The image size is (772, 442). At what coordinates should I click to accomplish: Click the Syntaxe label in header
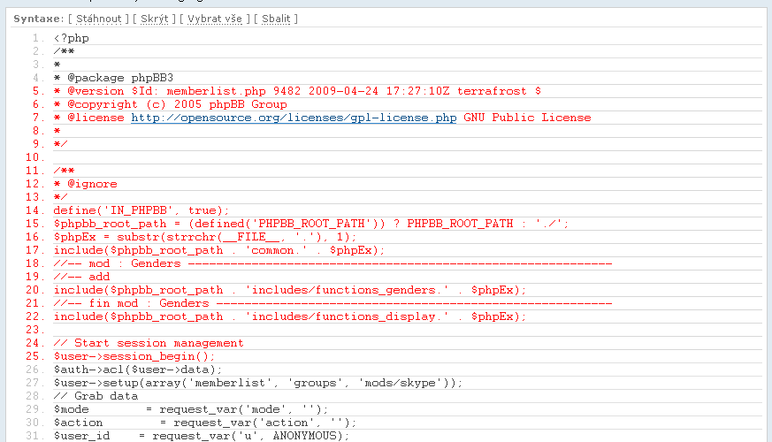point(37,19)
